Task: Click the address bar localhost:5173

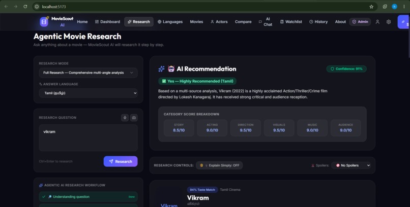Action: [x=204, y=7]
